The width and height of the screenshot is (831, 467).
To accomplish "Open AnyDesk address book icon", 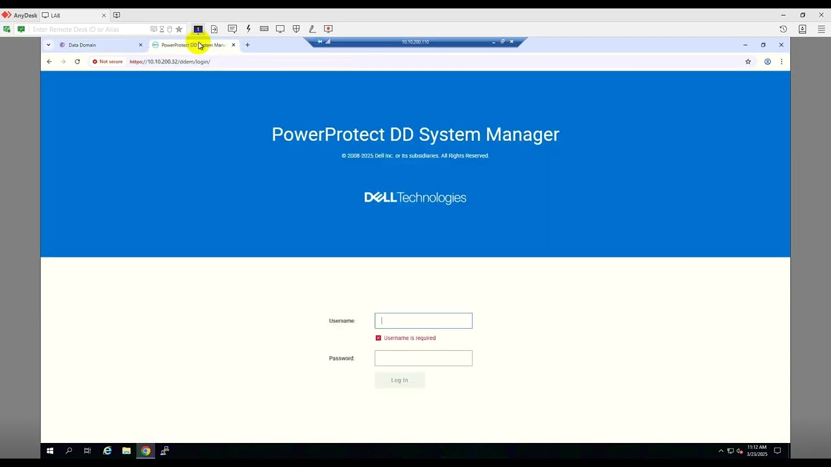I will 802,29.
